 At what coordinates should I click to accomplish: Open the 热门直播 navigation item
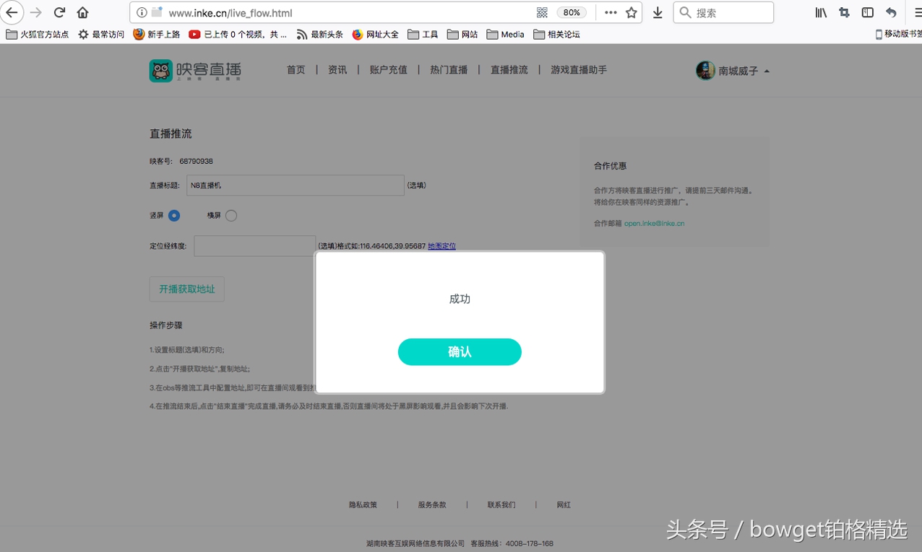click(x=449, y=70)
